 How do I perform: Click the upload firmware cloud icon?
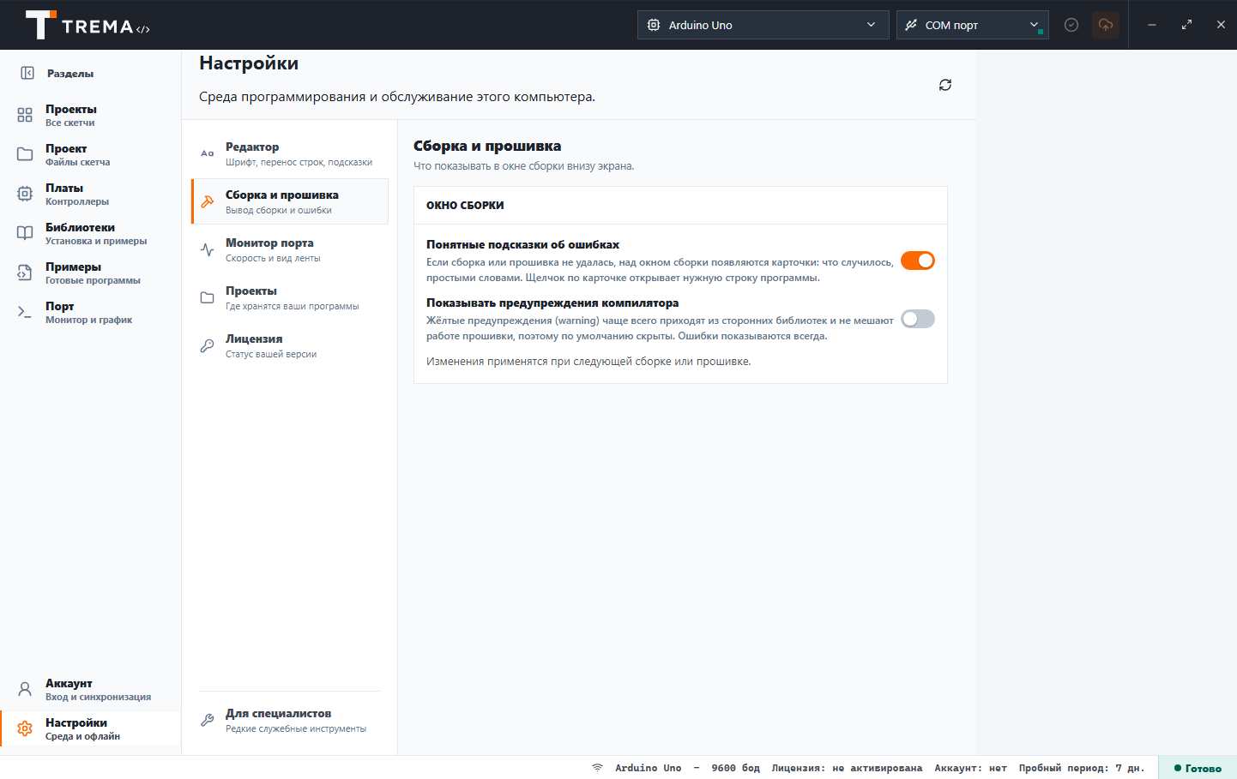[x=1106, y=25]
